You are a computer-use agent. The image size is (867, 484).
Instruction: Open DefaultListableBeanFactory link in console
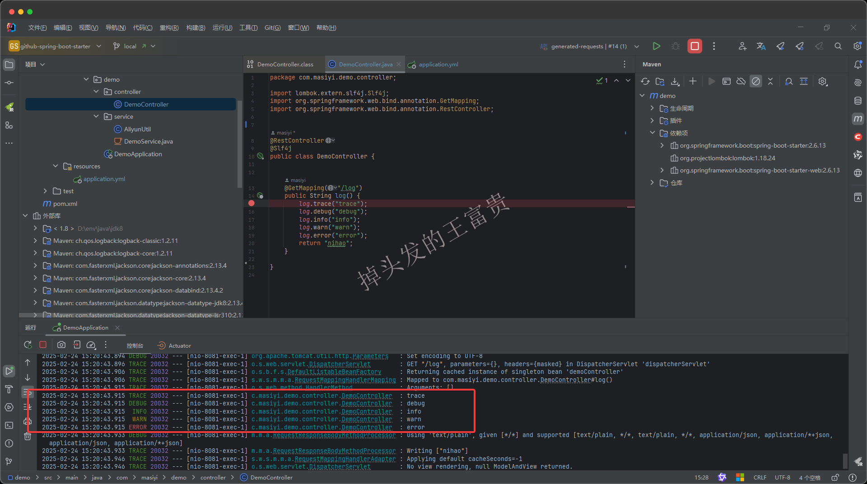click(x=334, y=372)
